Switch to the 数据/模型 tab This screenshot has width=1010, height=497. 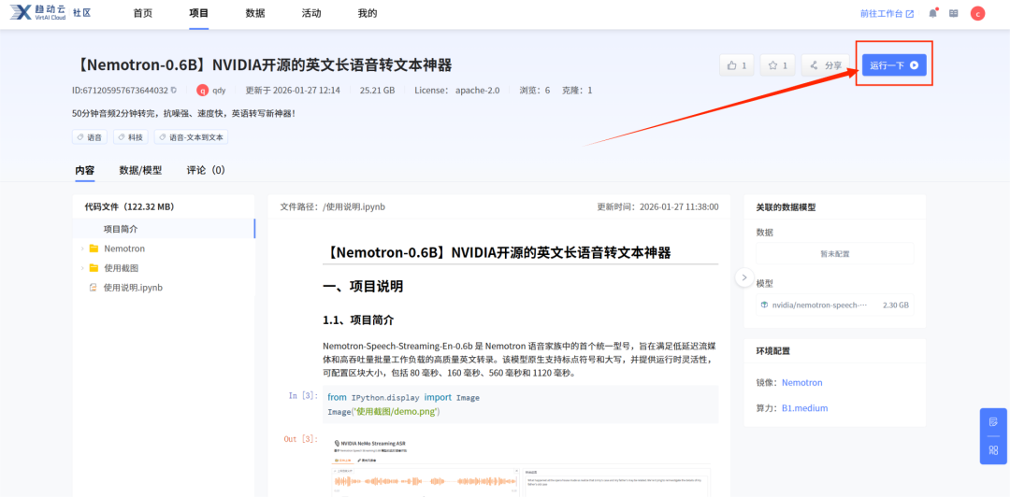pos(140,170)
